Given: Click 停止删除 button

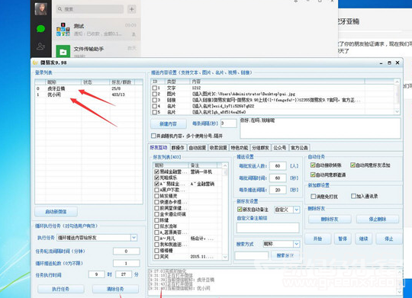Looking at the screenshot, I should click(x=378, y=219).
